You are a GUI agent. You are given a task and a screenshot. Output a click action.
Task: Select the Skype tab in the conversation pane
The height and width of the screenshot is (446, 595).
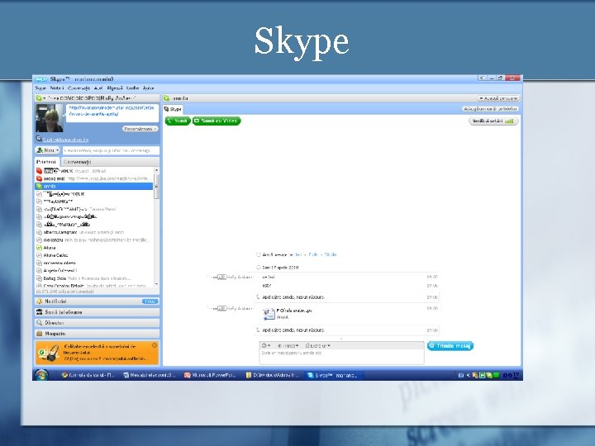tap(173, 109)
